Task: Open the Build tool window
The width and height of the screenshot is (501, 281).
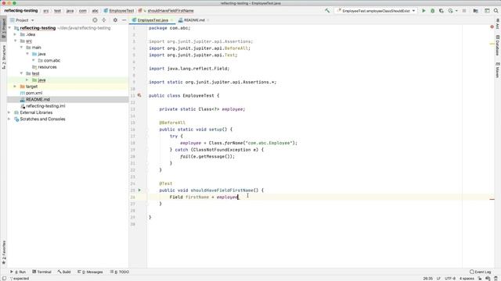Action: coord(64,272)
